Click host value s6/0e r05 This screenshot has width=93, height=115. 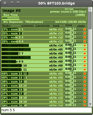(x=56, y=49)
